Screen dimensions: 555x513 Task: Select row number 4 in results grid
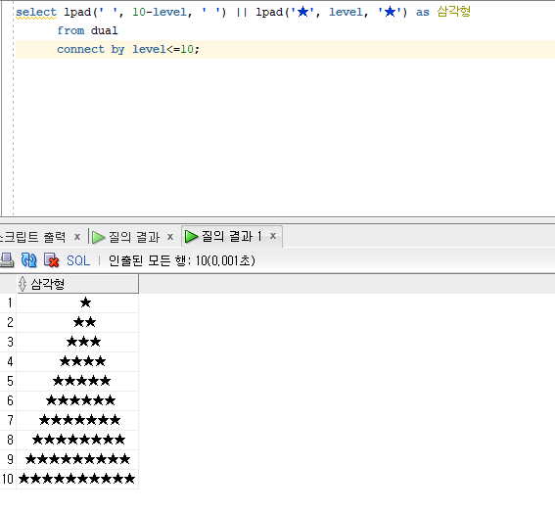pos(8,362)
